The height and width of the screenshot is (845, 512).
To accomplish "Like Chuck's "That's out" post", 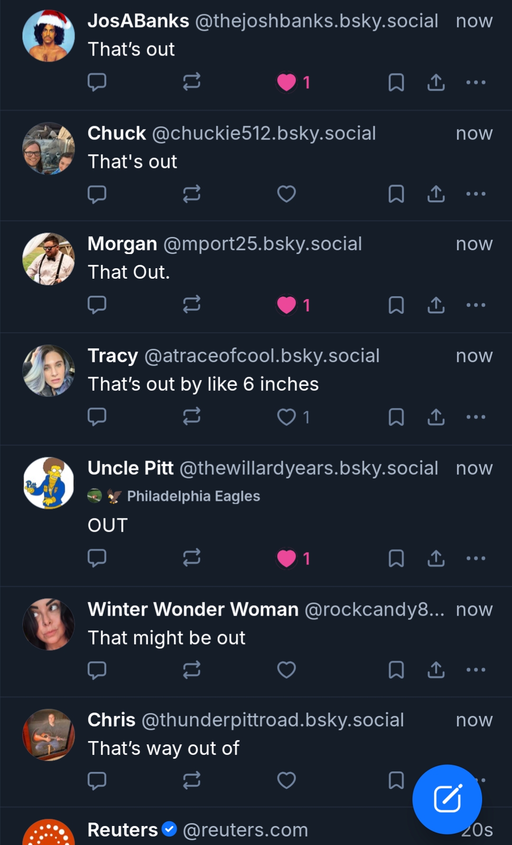I will (x=287, y=194).
